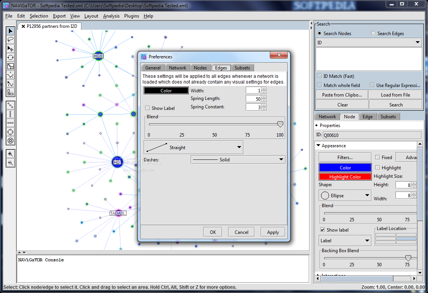Enable the Highlight checkbox
This screenshot has height=293, width=428.
pos(378,167)
